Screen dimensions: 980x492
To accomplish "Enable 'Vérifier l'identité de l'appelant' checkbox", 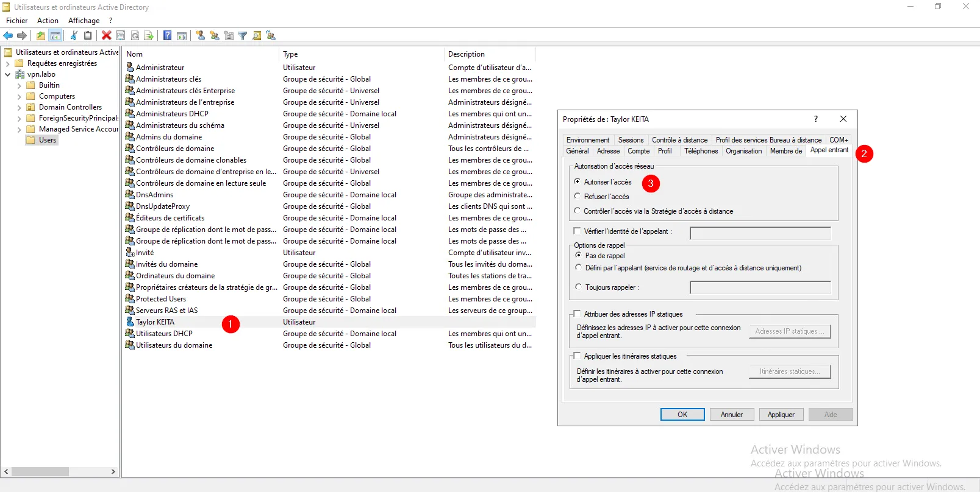I will coord(577,231).
